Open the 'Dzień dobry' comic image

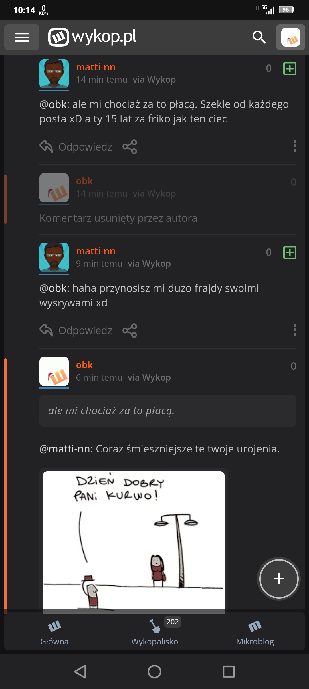(x=134, y=542)
